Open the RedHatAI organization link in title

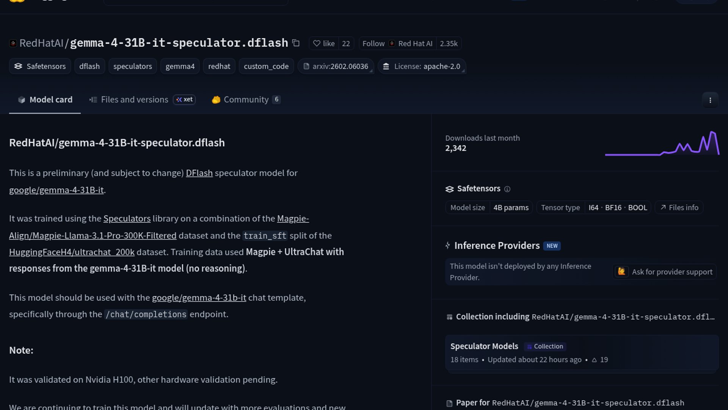coord(41,43)
